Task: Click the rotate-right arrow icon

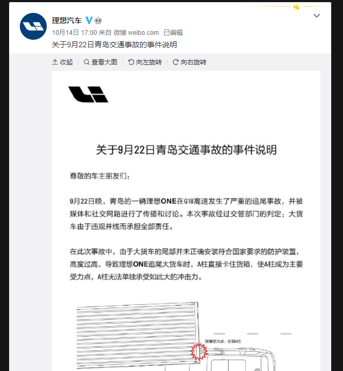Action: coord(176,62)
